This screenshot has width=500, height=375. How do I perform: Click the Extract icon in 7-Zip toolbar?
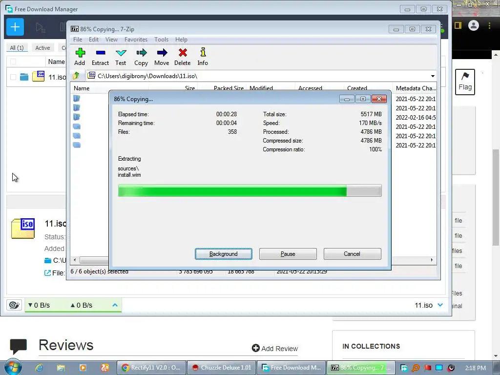click(x=101, y=53)
